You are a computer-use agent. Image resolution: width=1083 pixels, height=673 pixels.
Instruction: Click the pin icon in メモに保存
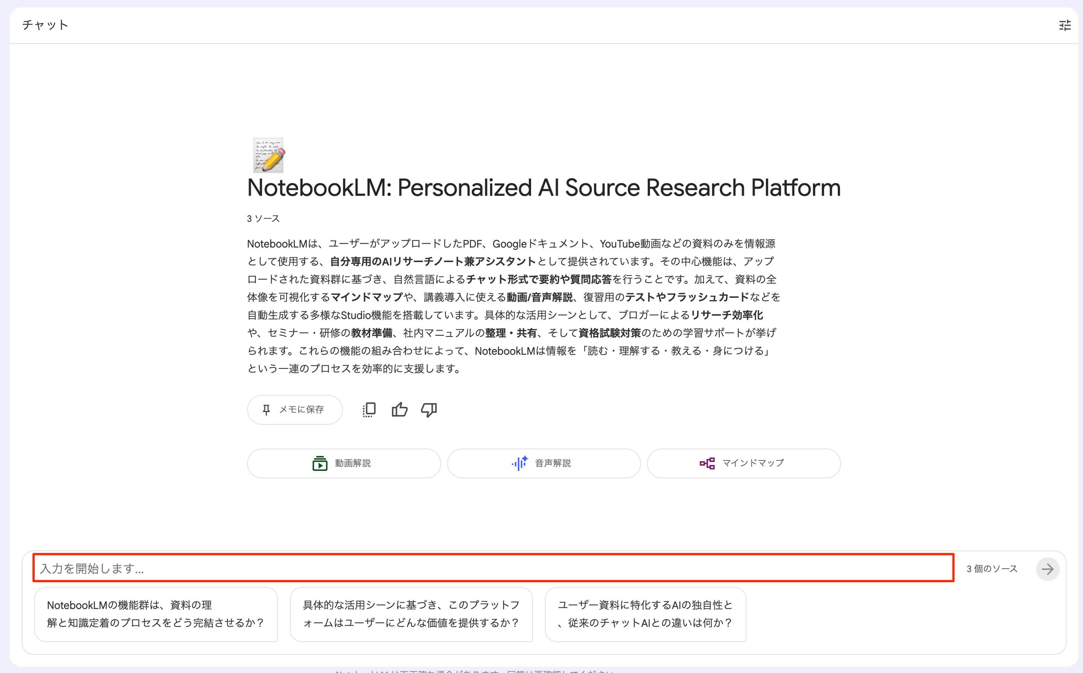pos(266,409)
